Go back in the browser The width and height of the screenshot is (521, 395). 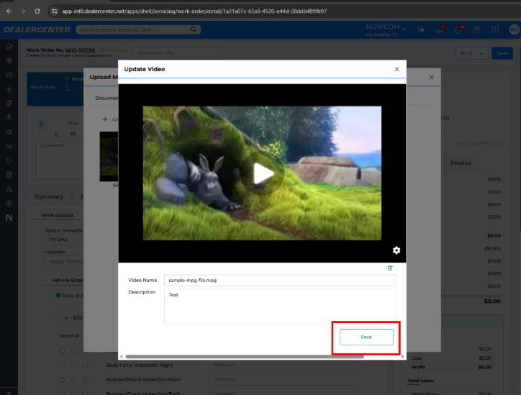tap(9, 11)
